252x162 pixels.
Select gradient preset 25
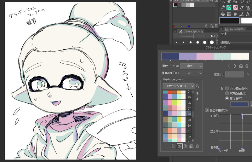[x=177, y=97]
